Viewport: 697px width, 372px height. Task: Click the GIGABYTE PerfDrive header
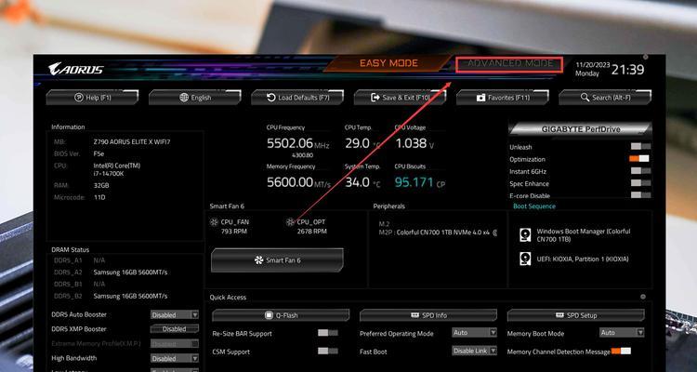581,129
